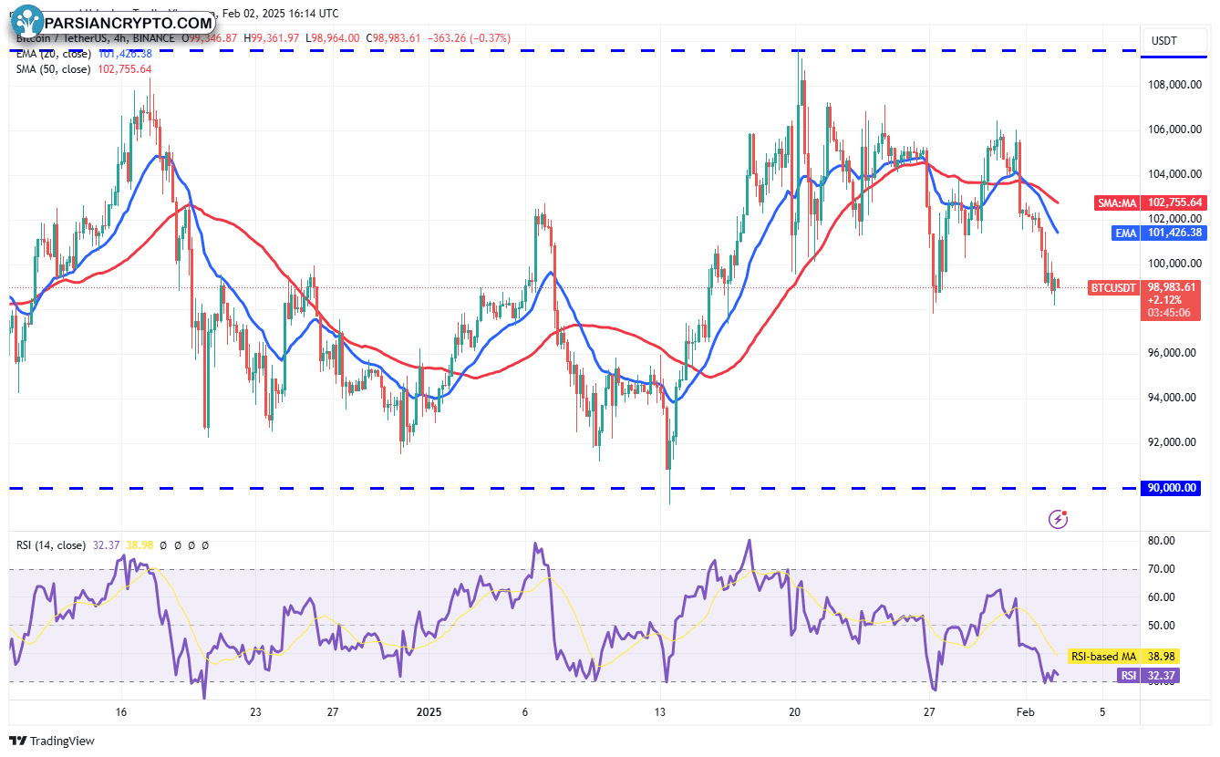Select the lower blue dashed 90,000 line
This screenshot has width=1220, height=757.
(x=573, y=488)
